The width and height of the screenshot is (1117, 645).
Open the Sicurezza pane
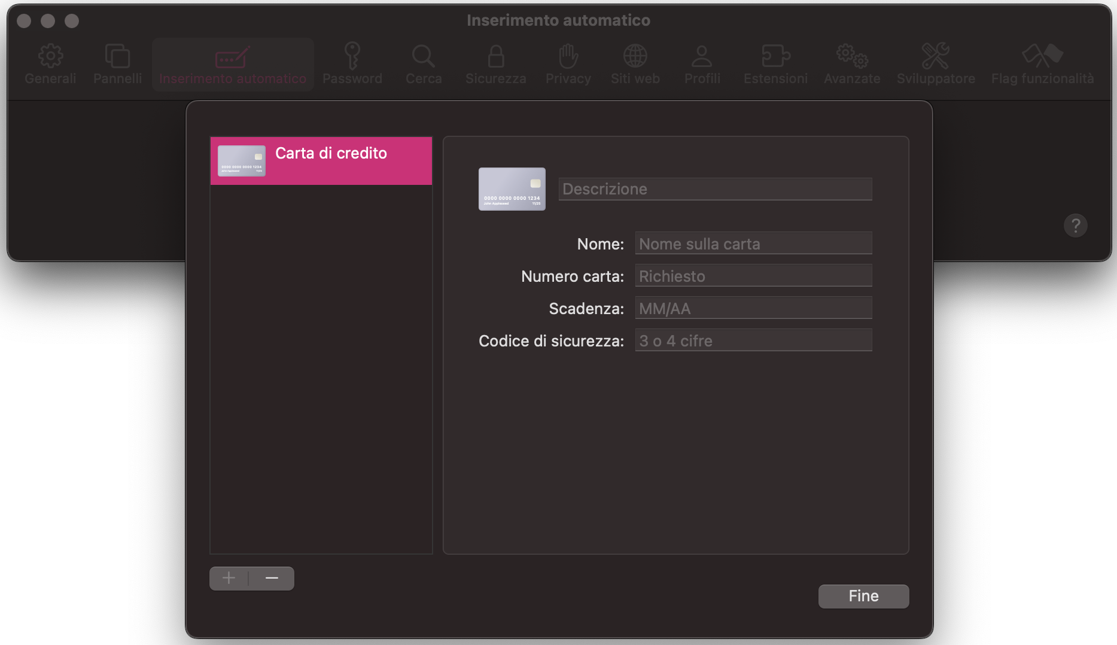click(x=495, y=63)
